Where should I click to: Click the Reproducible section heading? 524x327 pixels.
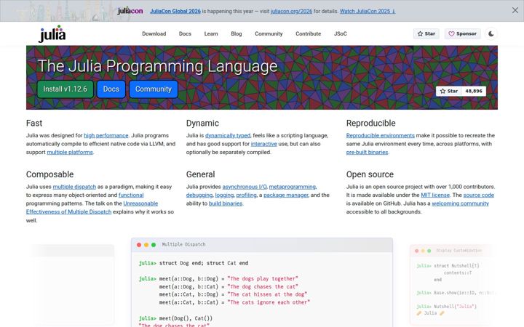[370, 123]
